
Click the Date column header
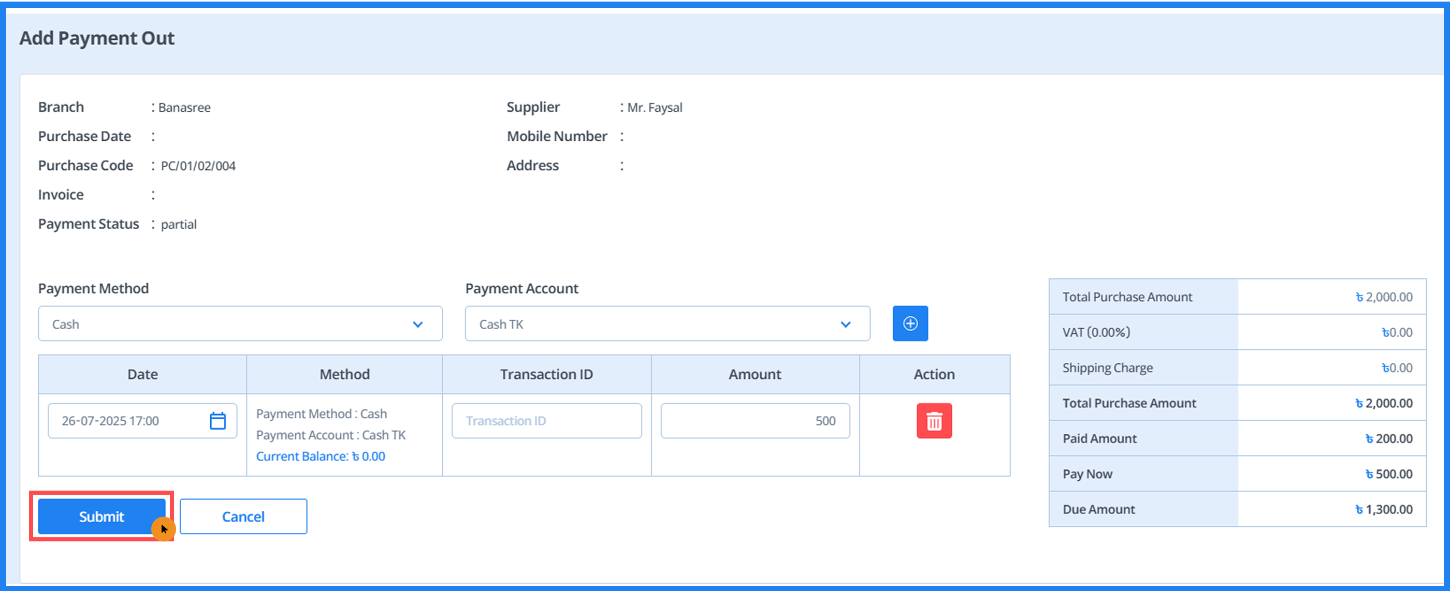pos(142,374)
